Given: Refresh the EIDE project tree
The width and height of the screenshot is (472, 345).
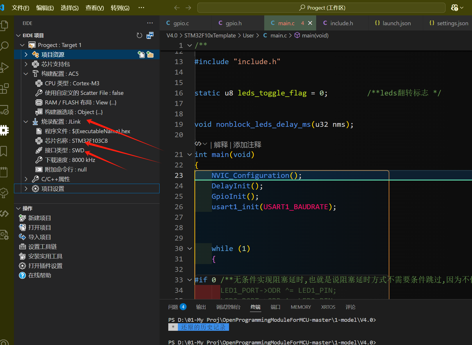Looking at the screenshot, I should pos(139,35).
